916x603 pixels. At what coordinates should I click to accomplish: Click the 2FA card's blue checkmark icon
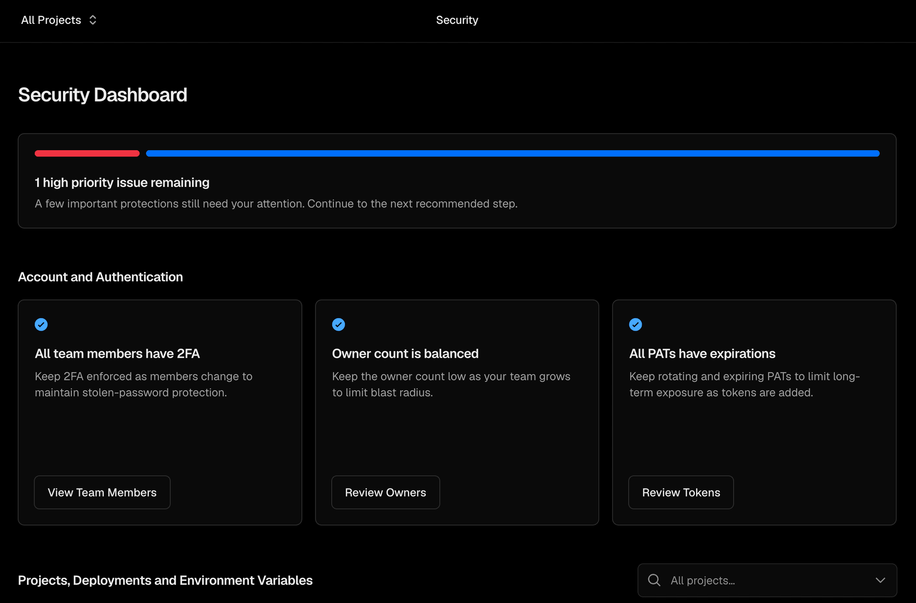pyautogui.click(x=41, y=324)
